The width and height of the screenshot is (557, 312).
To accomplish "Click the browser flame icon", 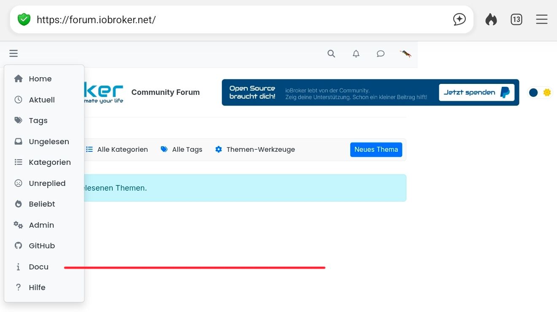I will 491,19.
